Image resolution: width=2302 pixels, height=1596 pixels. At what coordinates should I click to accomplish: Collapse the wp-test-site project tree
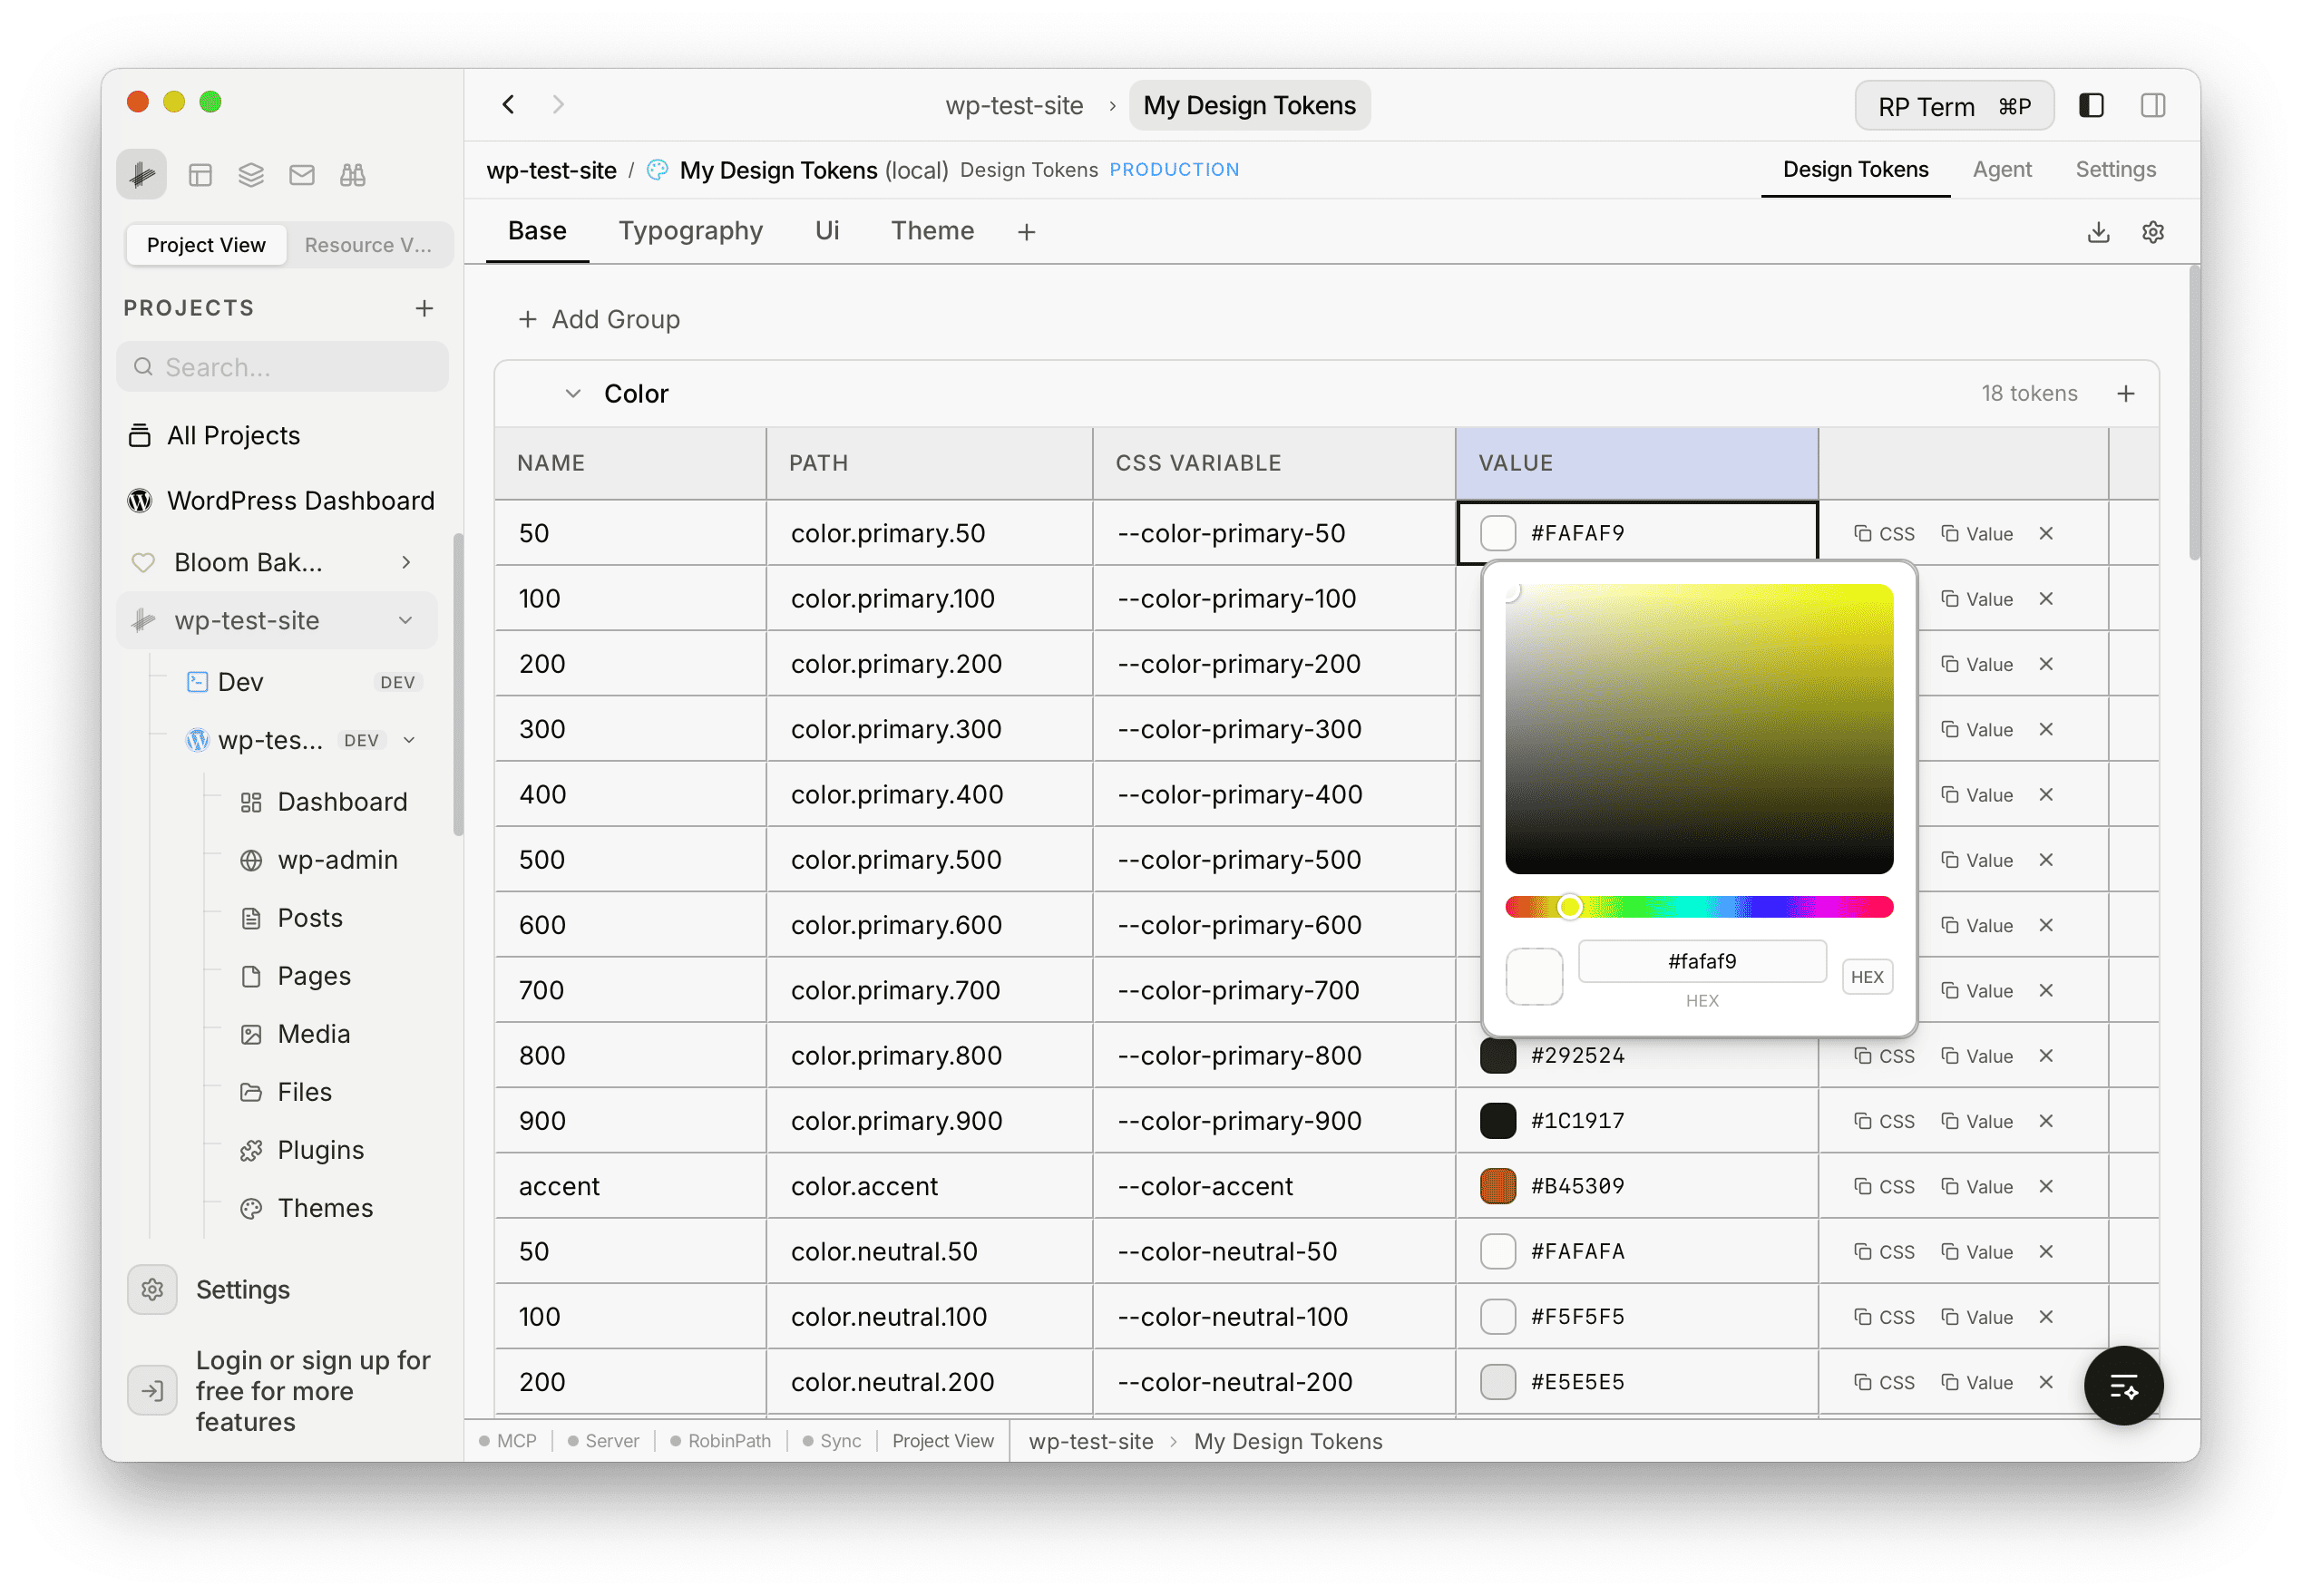click(x=406, y=620)
